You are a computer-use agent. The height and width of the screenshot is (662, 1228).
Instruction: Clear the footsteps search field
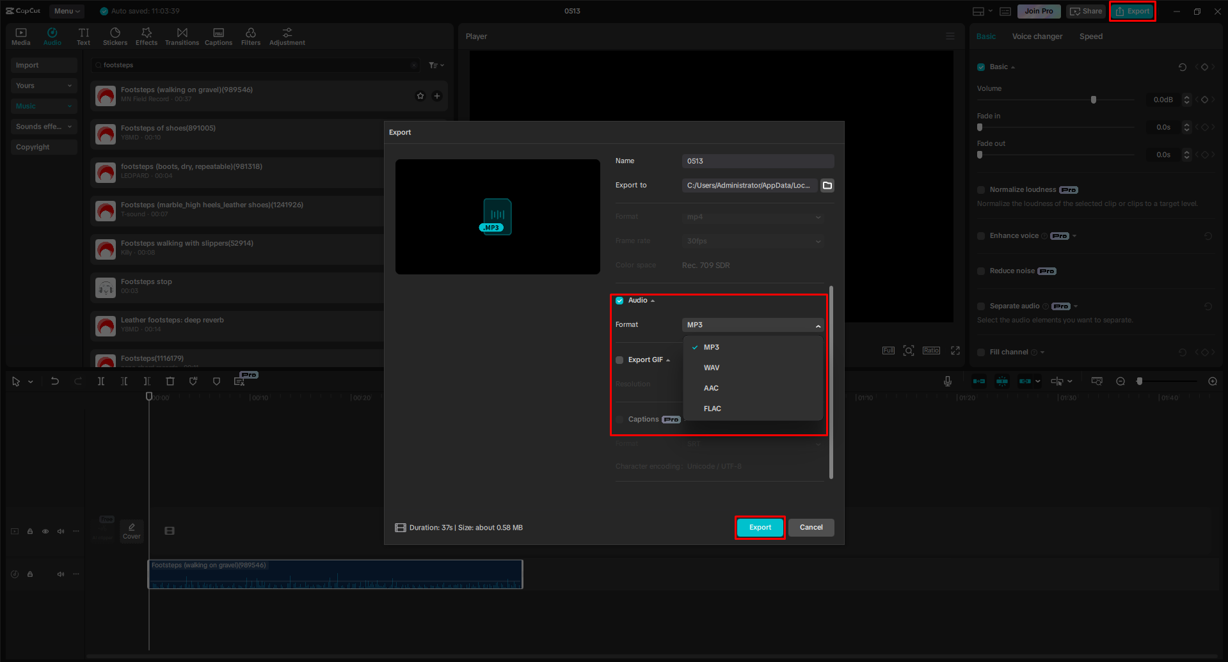tap(414, 65)
